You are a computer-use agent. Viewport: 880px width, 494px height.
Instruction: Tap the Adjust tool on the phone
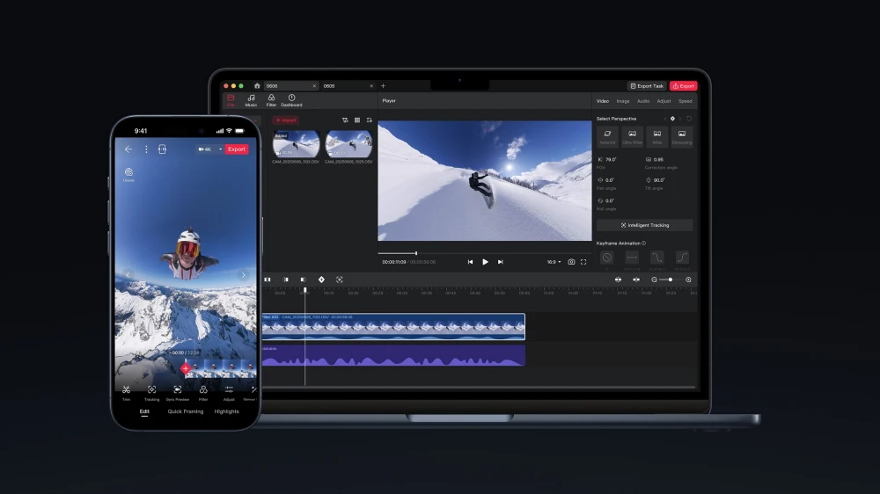[x=229, y=393]
